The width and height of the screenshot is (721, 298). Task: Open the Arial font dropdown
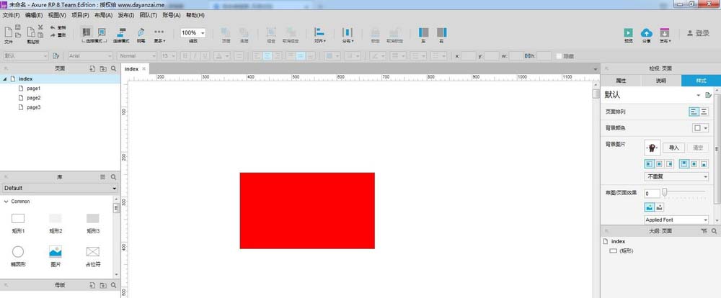coord(90,56)
